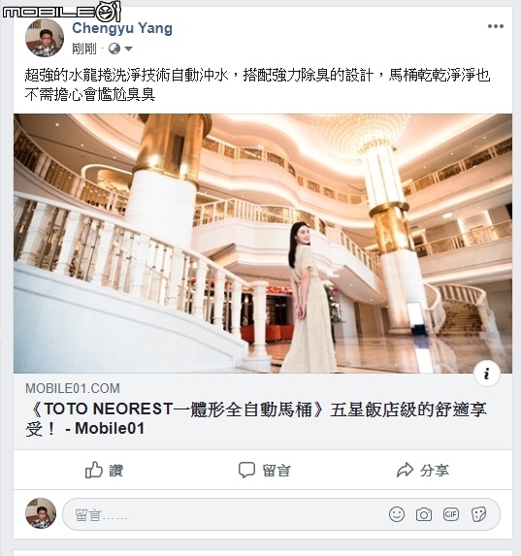
Task: Click the globe public audience icon
Action: [x=114, y=49]
